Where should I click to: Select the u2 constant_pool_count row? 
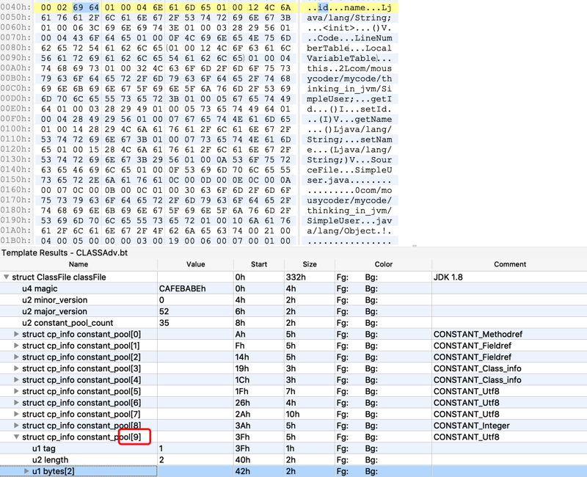(293, 323)
